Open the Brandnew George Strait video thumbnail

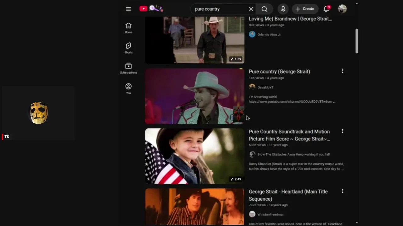[195, 40]
